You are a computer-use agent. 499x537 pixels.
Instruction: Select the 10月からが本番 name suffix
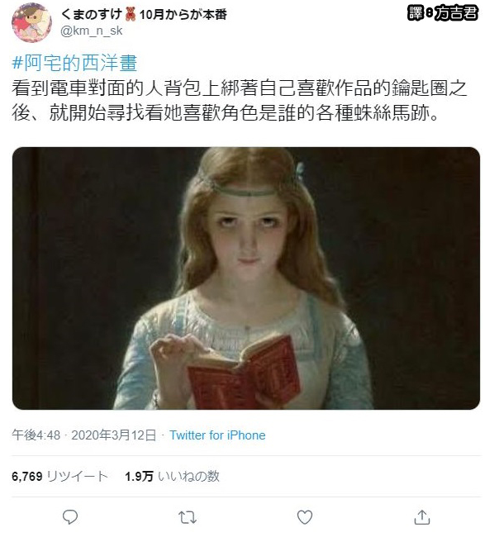tap(183, 14)
